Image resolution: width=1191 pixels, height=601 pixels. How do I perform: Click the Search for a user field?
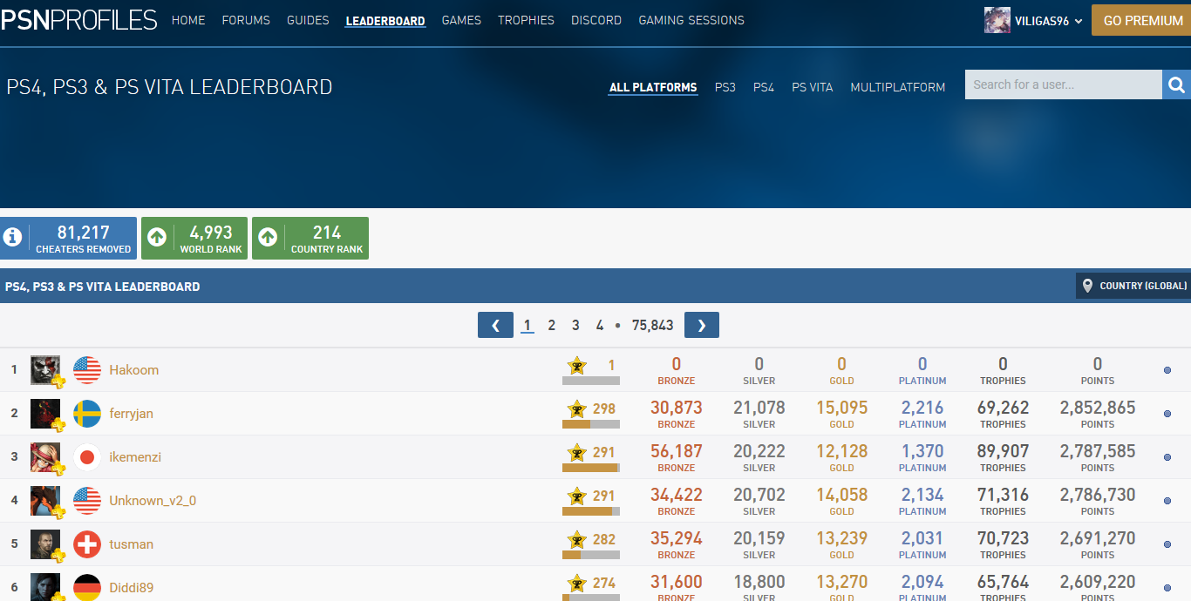pos(1064,84)
